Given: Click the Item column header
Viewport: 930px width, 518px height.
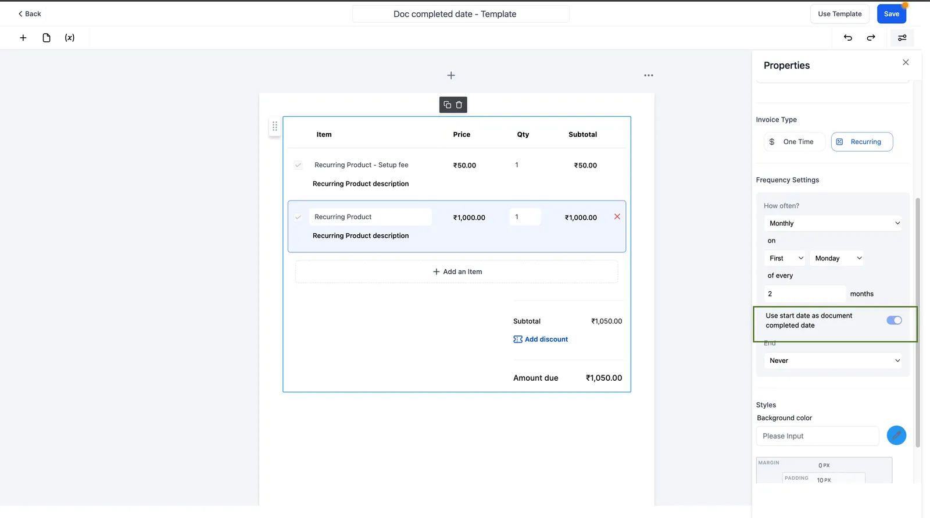Looking at the screenshot, I should click(x=324, y=134).
